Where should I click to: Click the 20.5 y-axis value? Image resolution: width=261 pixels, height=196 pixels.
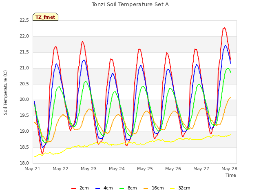24,84
